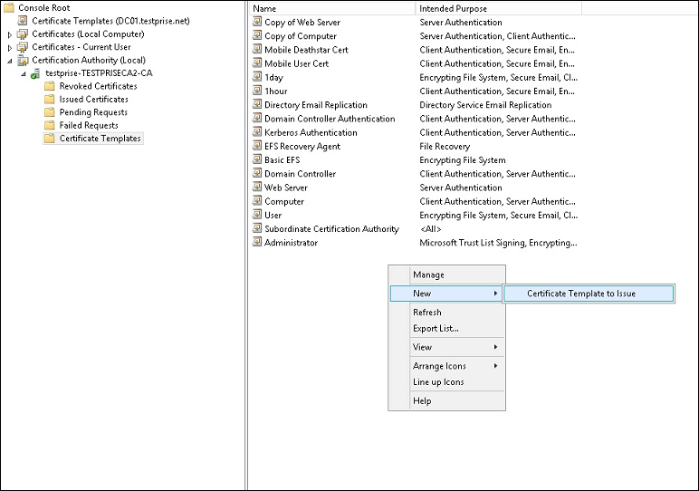Viewport: 699px width, 491px height.
Task: Click the 1hour template icon
Action: coord(257,91)
